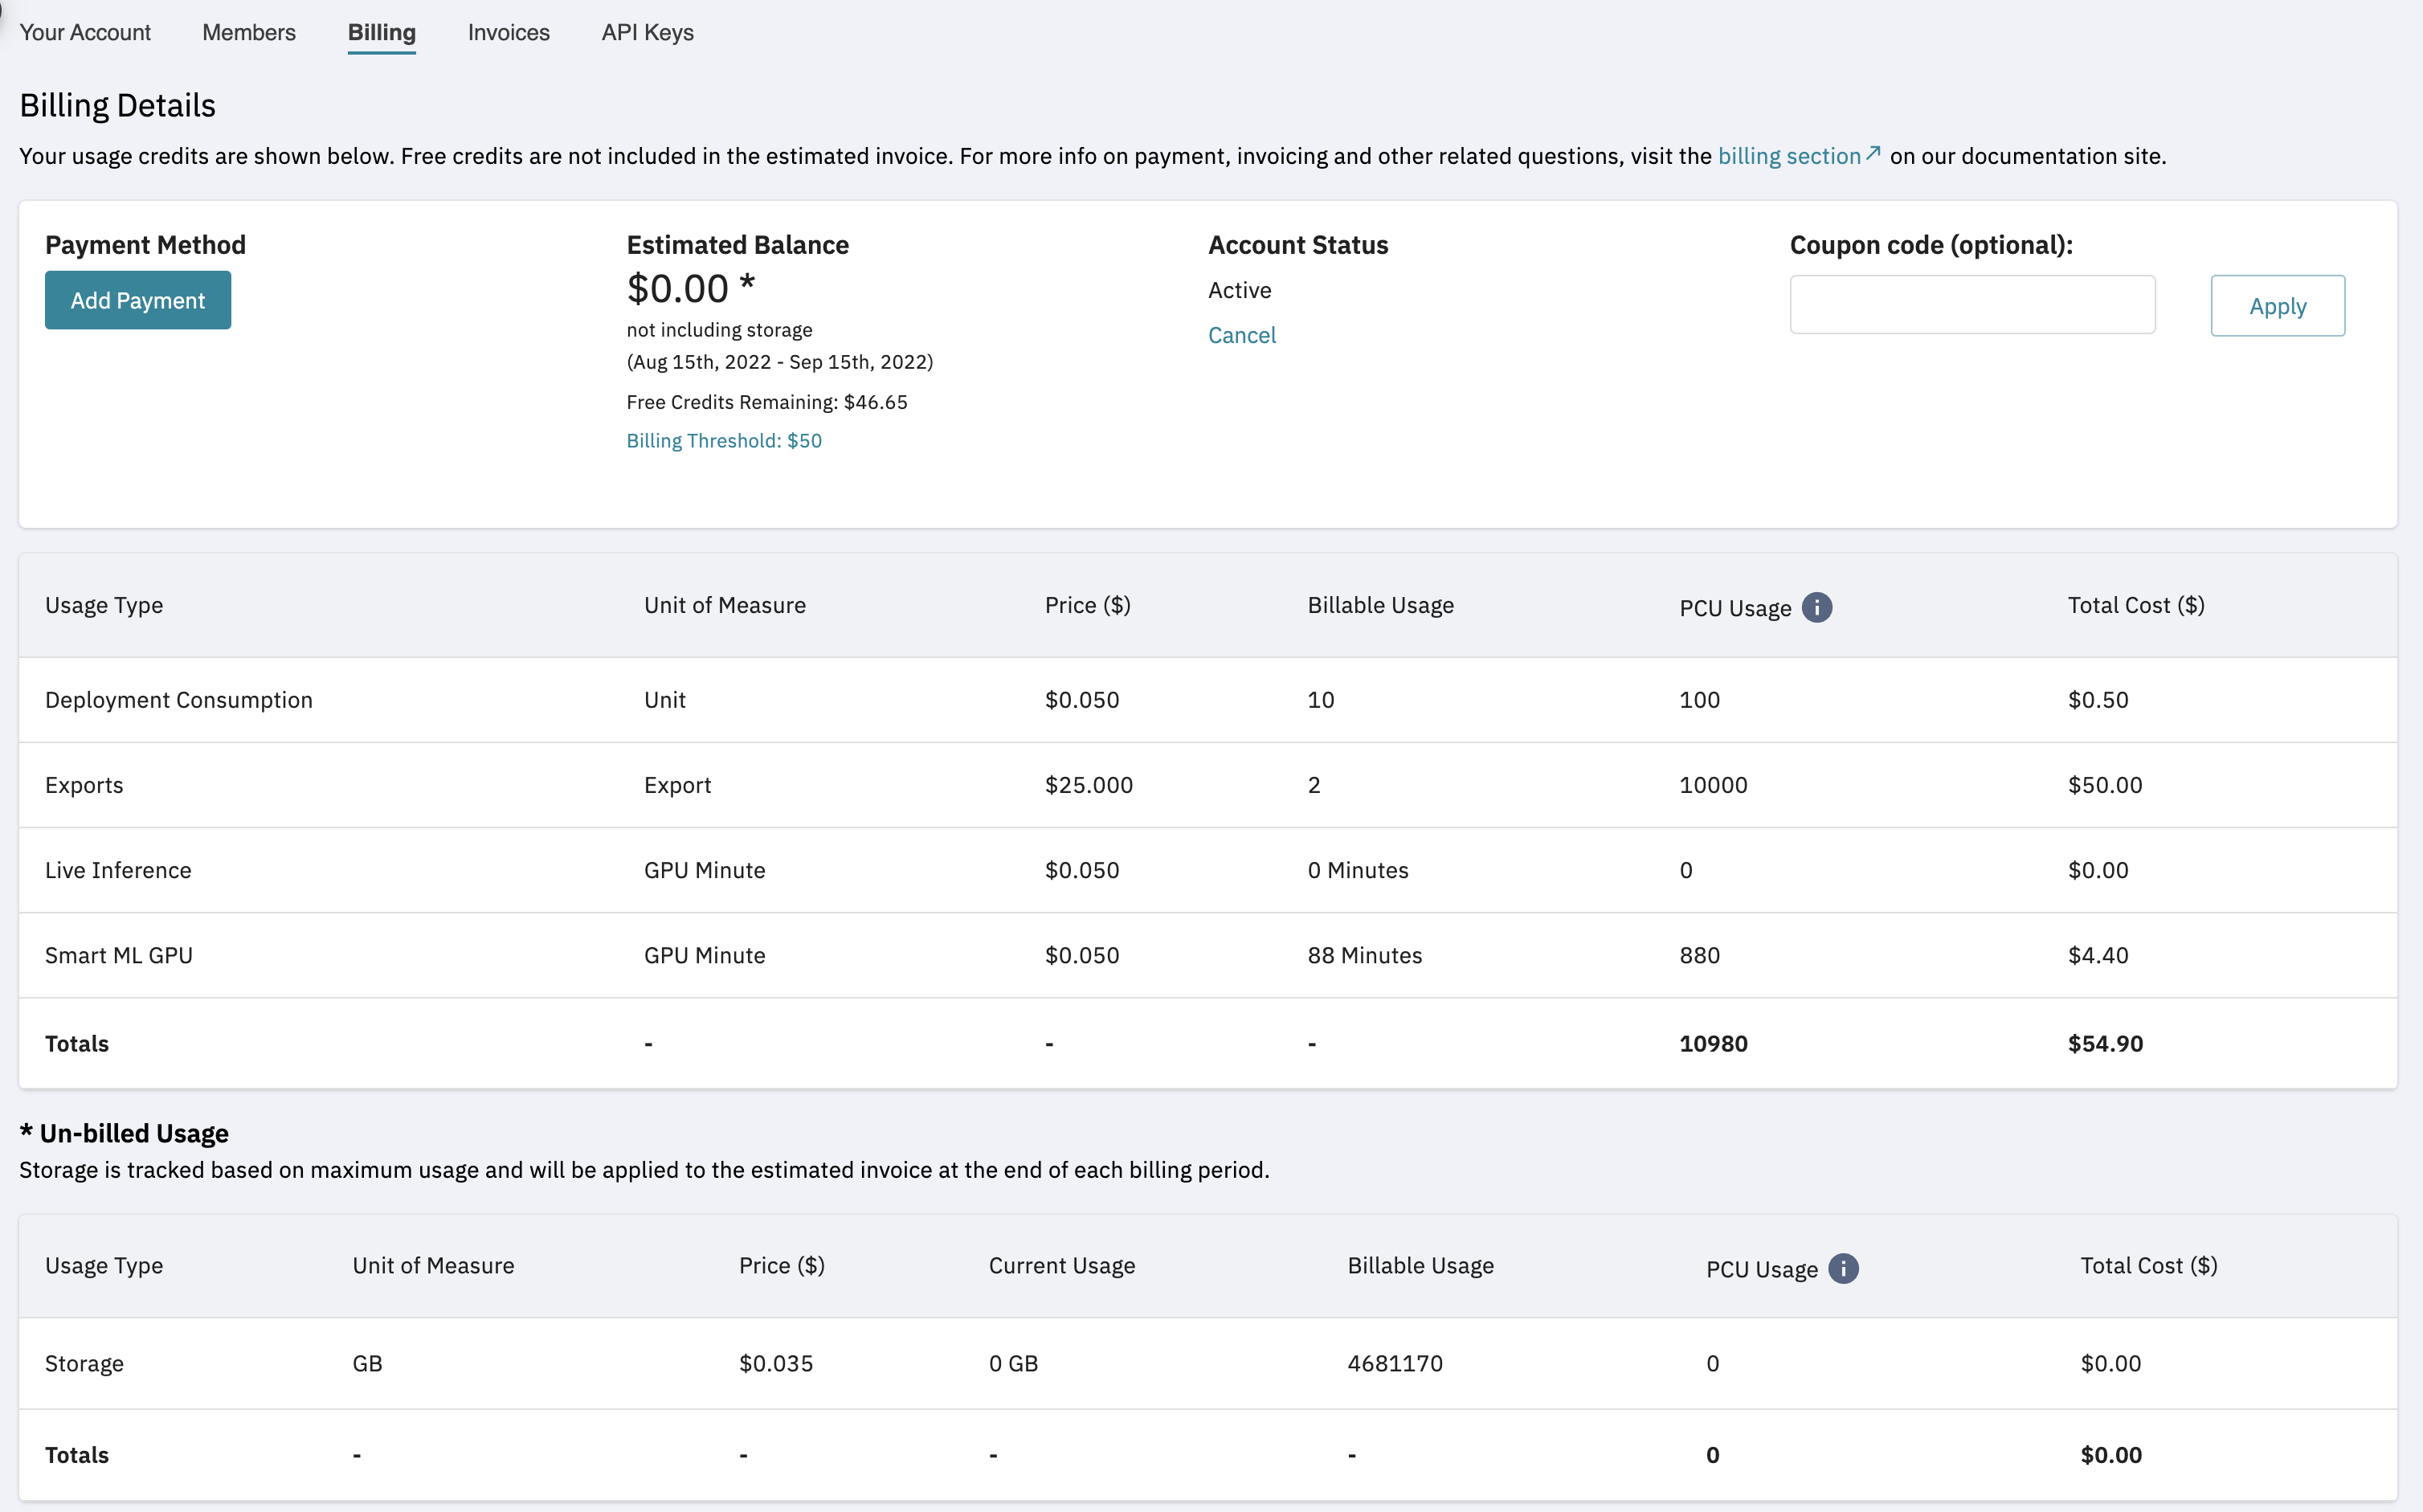Open the external billing section link icon

[x=1873, y=154]
